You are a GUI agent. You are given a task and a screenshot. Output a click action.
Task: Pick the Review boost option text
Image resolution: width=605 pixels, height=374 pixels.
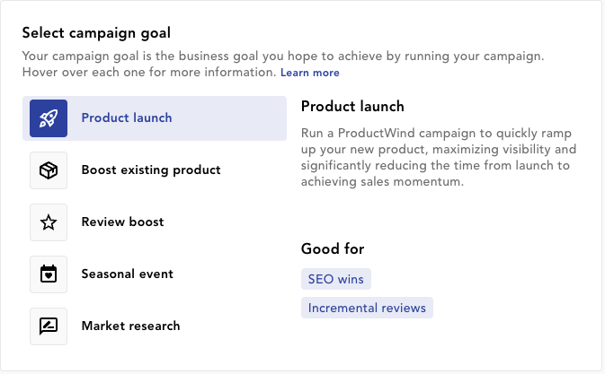pyautogui.click(x=122, y=222)
